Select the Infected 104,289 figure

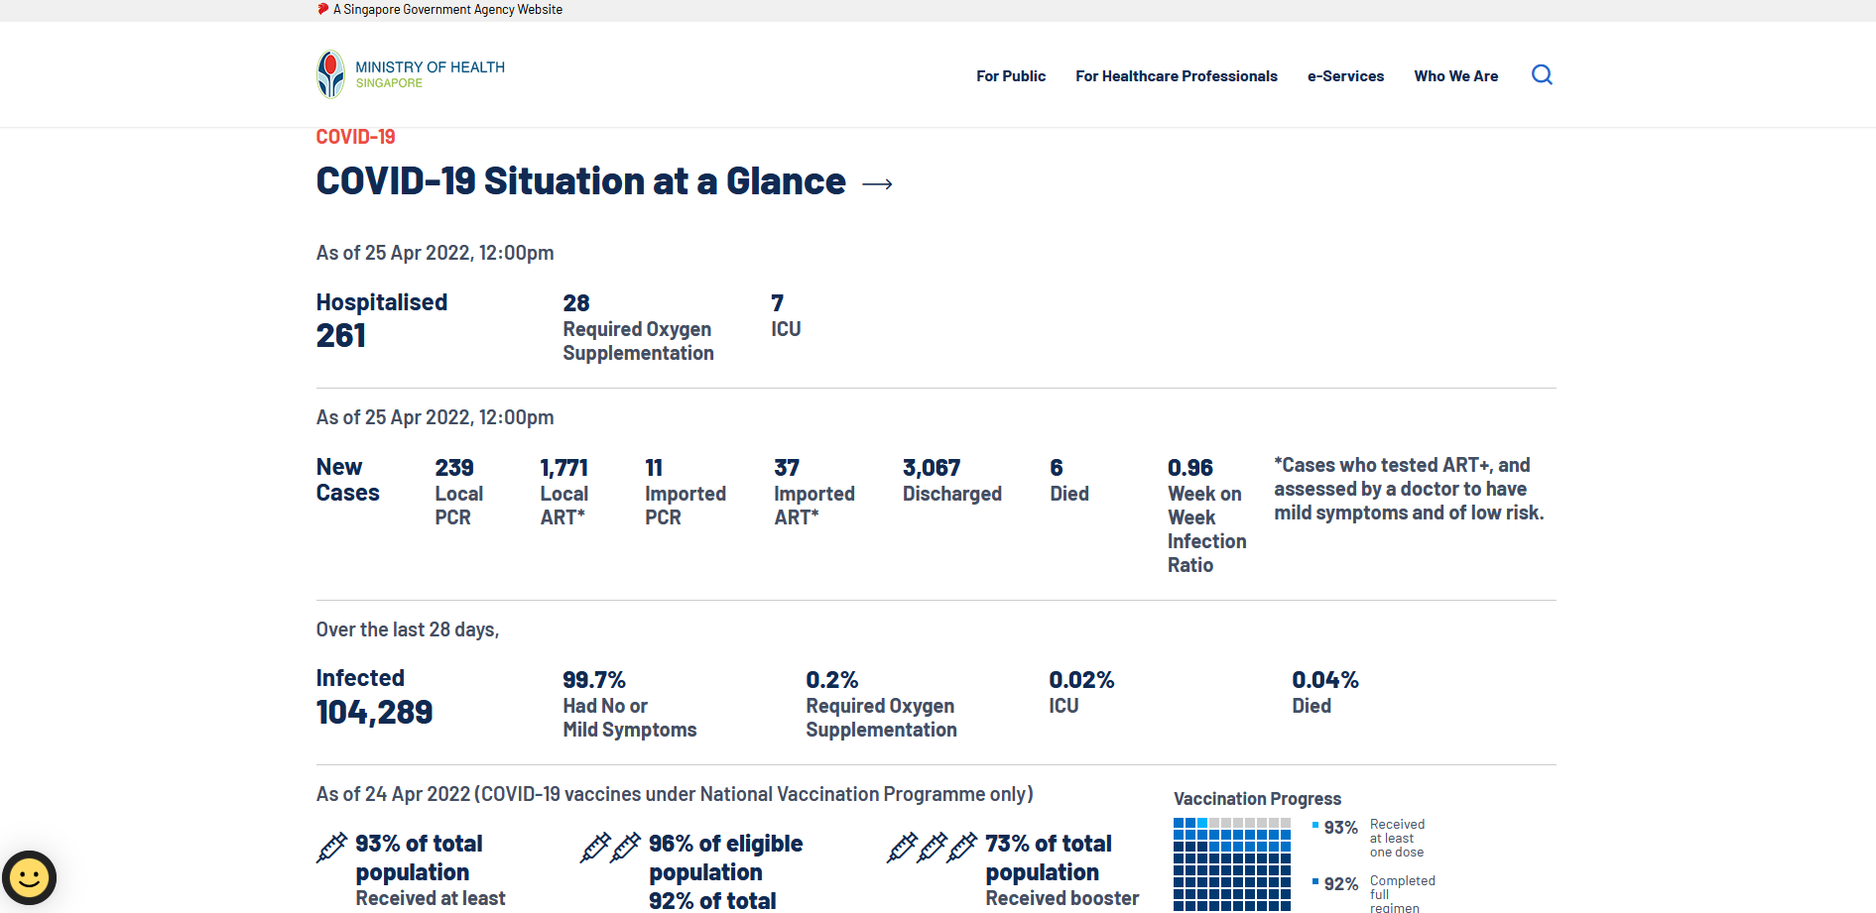pos(374,697)
